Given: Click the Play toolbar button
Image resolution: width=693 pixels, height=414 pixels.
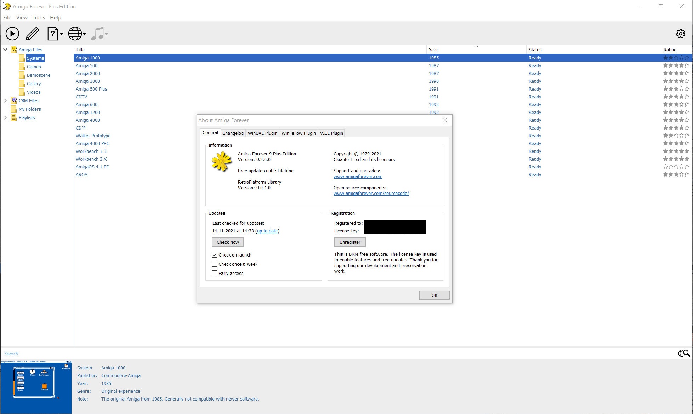Looking at the screenshot, I should tap(12, 34).
